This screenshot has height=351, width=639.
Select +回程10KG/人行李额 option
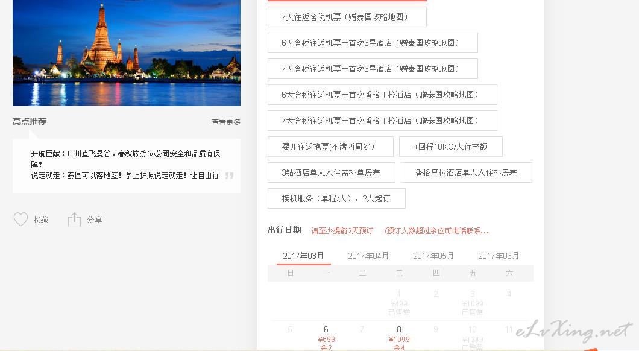coord(451,147)
